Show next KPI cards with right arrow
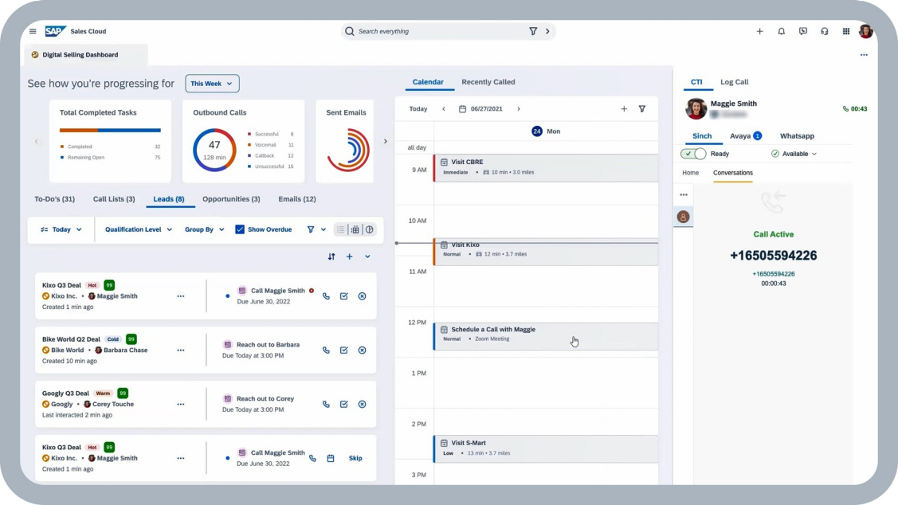Screen dimensions: 898x505 pyautogui.click(x=386, y=142)
